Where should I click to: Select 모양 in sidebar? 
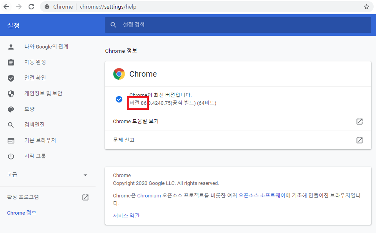(29, 109)
